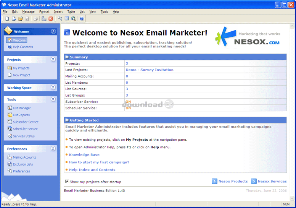Click the Scheduler Service ON status
The width and height of the screenshot is (296, 208).
click(x=129, y=108)
